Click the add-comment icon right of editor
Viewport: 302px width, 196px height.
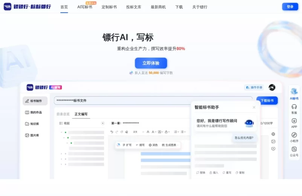(x=273, y=149)
